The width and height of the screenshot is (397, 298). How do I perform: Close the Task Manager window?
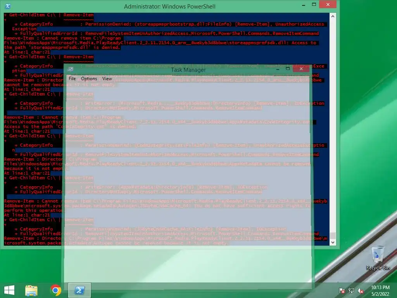click(301, 69)
